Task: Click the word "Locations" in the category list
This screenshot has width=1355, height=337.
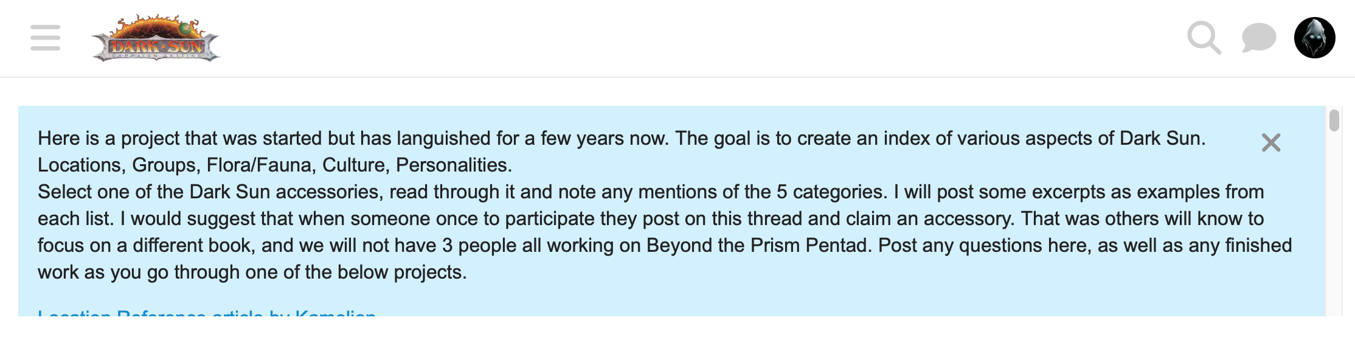Action: click(81, 165)
